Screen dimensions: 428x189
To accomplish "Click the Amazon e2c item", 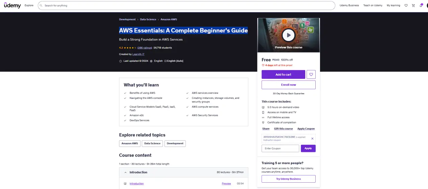I will click(x=137, y=115).
